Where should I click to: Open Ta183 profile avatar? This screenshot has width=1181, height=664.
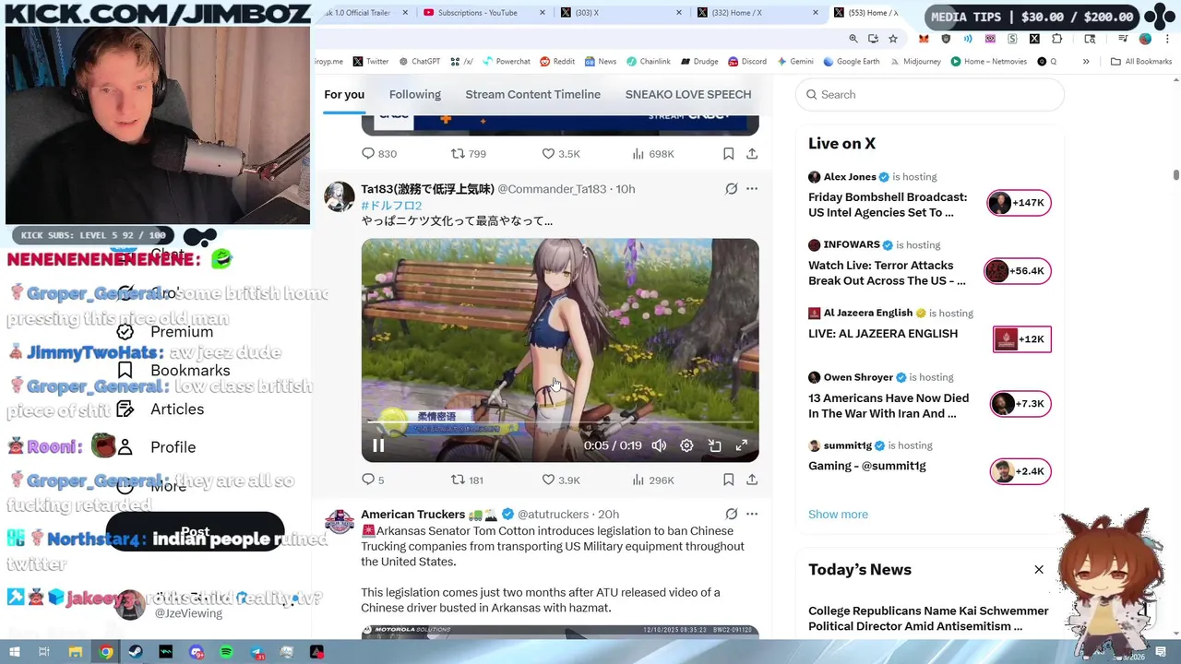[x=340, y=196]
